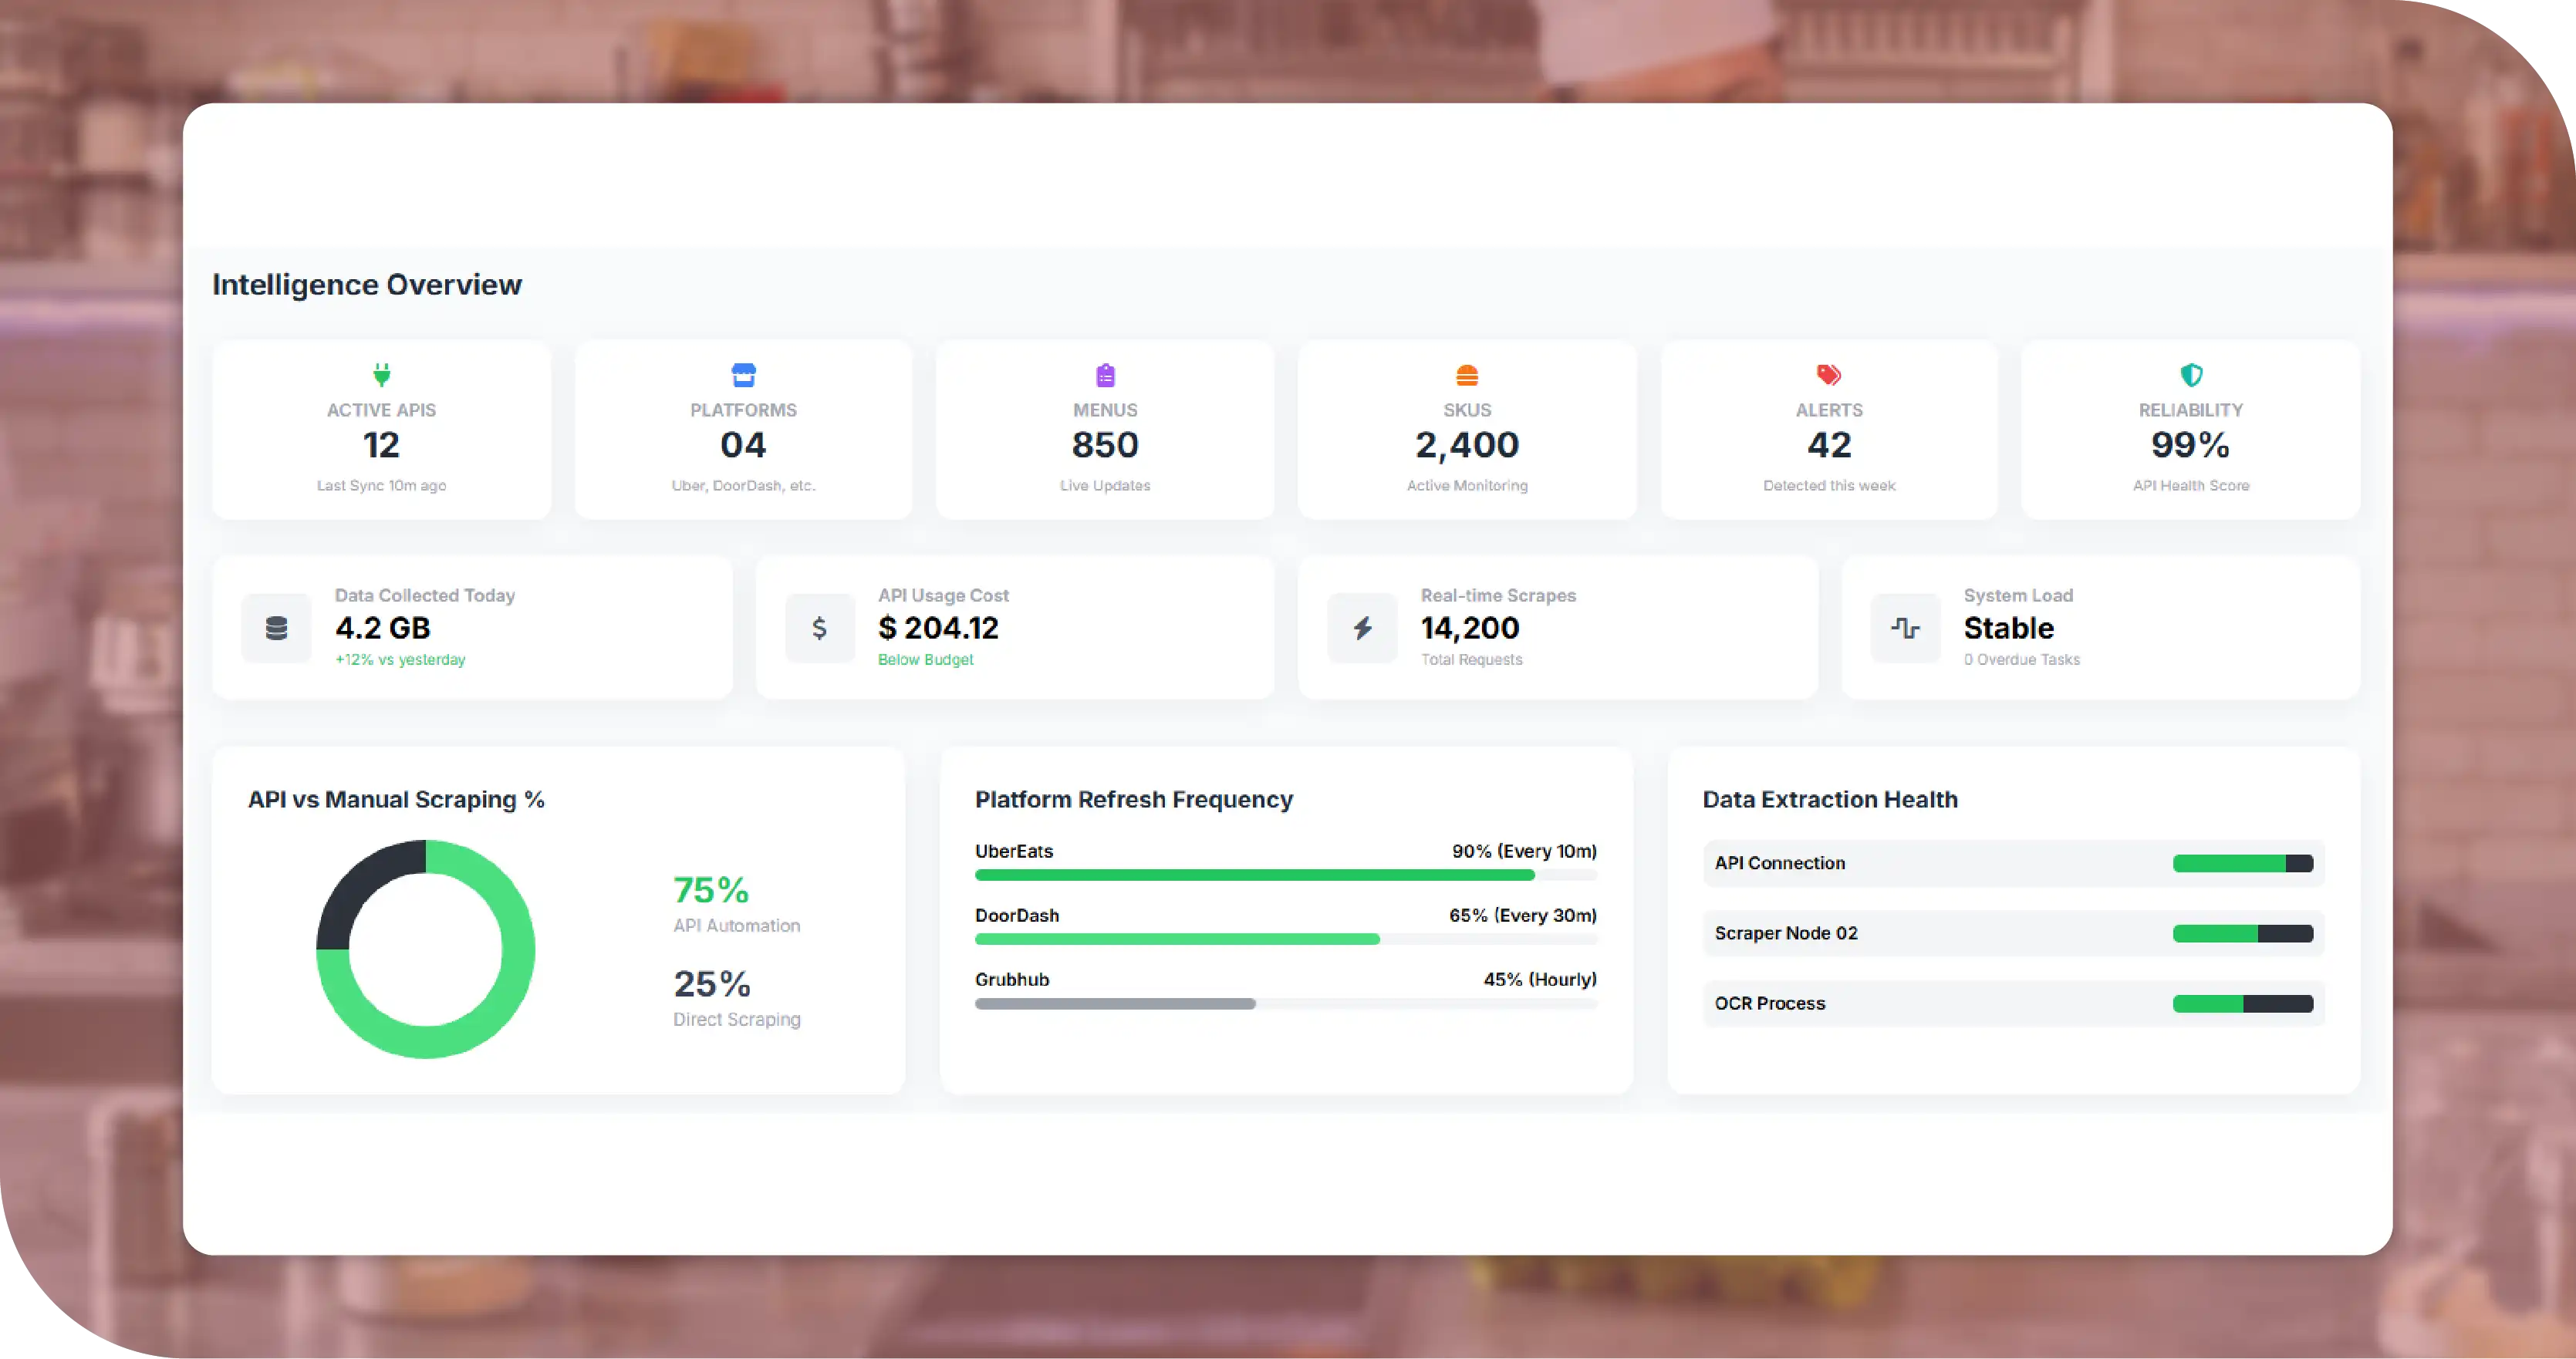Click the DoorDash refresh frequency bar
This screenshot has height=1359, width=2576.
[x=1176, y=939]
